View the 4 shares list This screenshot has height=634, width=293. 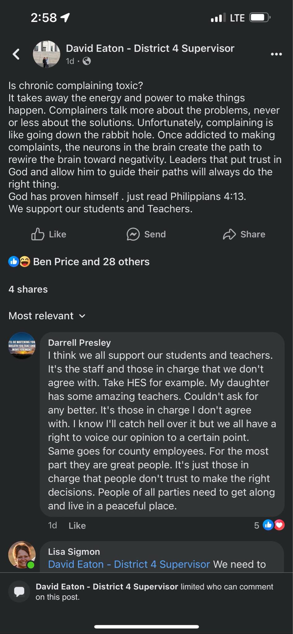coord(28,289)
